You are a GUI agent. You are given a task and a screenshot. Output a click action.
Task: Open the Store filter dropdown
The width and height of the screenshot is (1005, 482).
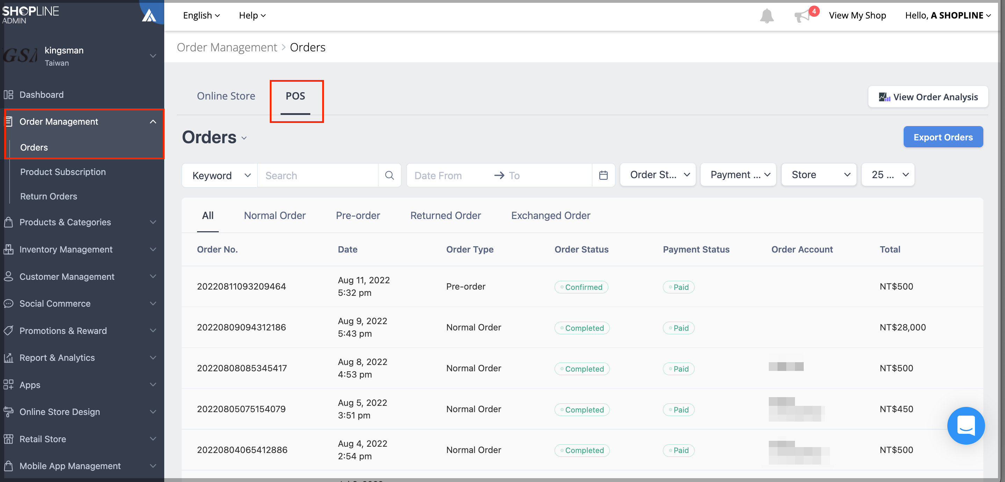point(819,175)
